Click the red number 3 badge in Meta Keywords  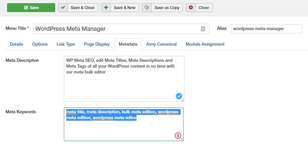[178, 136]
